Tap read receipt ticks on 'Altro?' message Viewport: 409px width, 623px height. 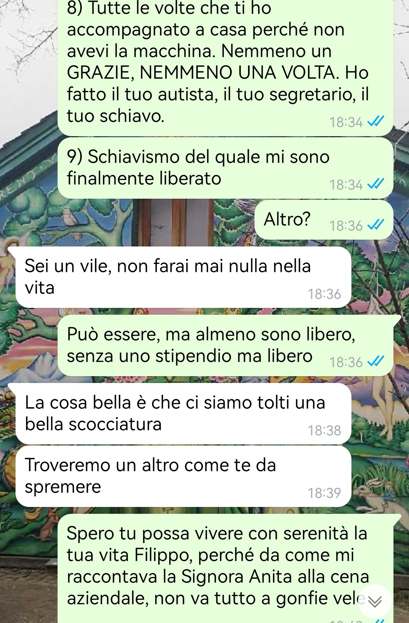pos(376,226)
